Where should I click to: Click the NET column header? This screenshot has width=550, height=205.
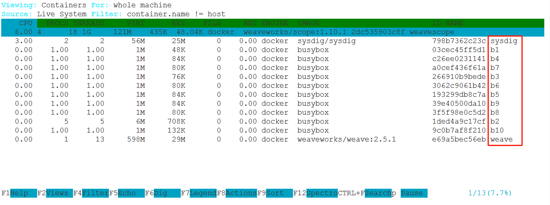250,23
